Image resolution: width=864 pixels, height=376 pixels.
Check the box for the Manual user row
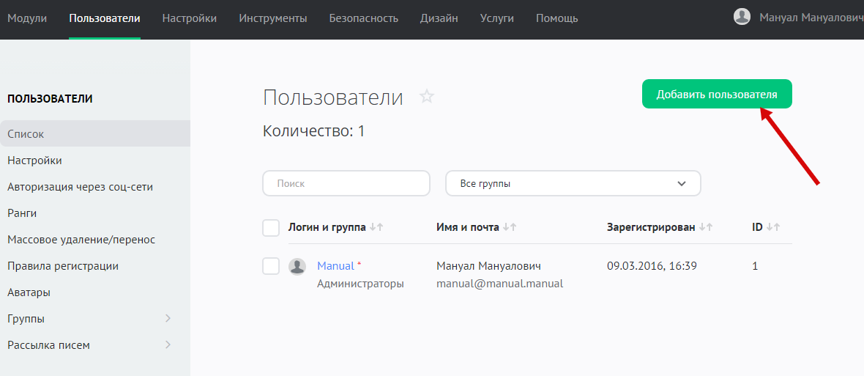271,266
